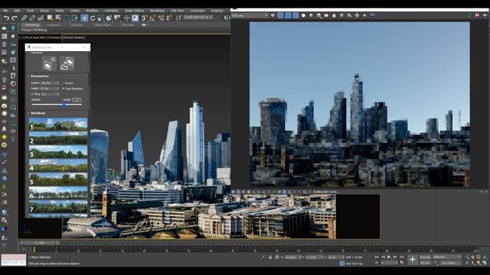This screenshot has width=490, height=275.
Task: Click the Selection Lock padlock icon
Action: [270, 257]
